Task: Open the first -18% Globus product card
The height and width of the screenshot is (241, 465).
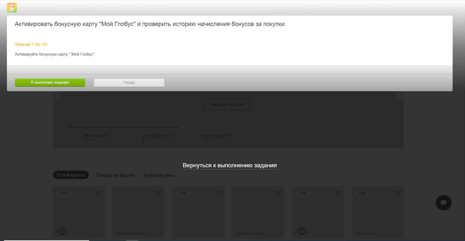Action: [x=79, y=213]
